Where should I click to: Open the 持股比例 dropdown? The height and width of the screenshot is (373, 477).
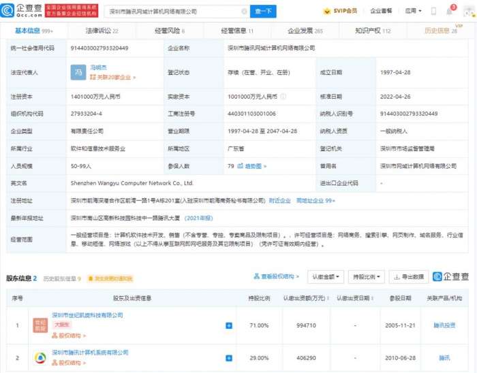[366, 277]
